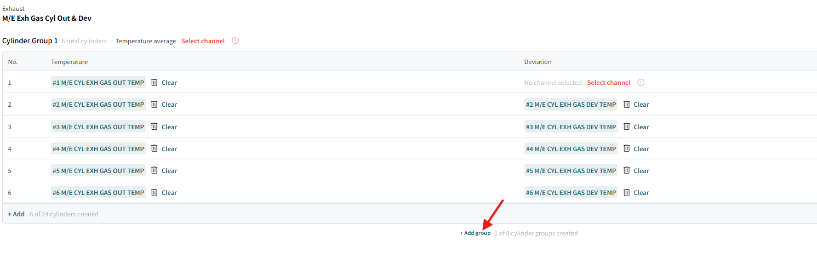817x253 pixels.
Task: Click trash icon for #6 M/E CYL EXH GAS OUT TEMP
Action: [x=155, y=192]
